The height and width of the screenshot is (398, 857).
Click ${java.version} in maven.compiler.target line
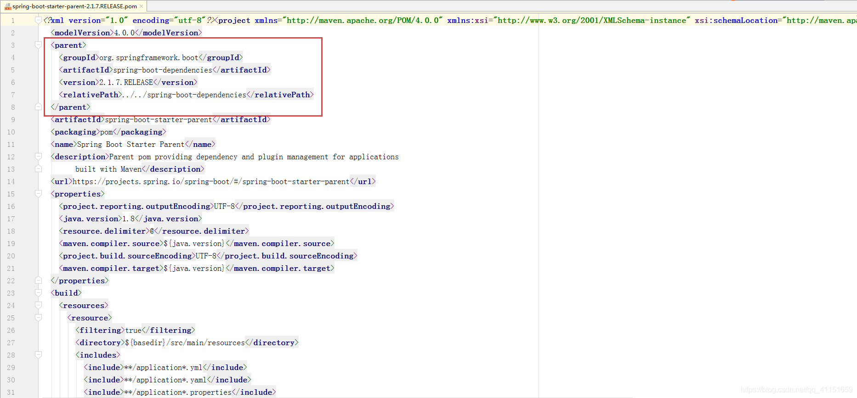194,268
